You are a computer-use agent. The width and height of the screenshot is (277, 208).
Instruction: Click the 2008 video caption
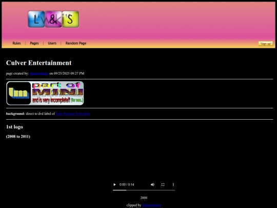click(144, 198)
